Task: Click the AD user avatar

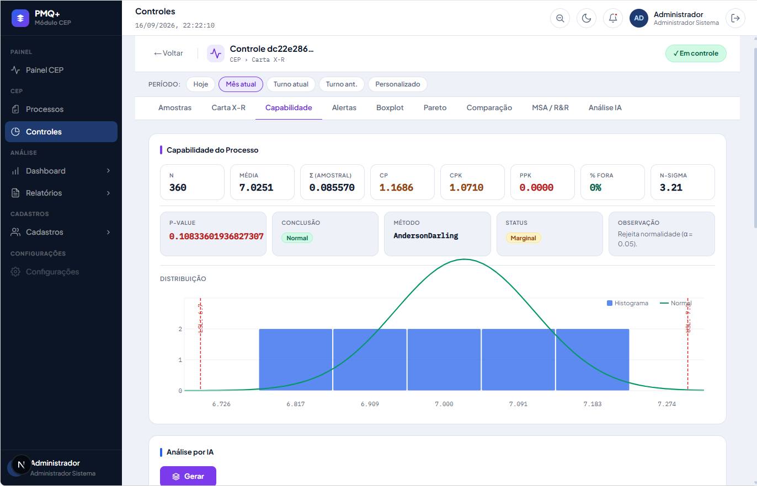Action: click(638, 18)
